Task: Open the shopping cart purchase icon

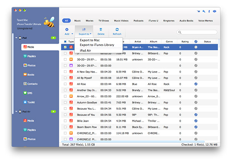Action: 198,11
